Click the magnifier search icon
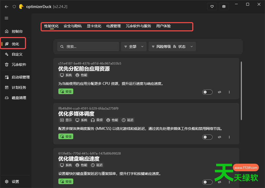 62,47
